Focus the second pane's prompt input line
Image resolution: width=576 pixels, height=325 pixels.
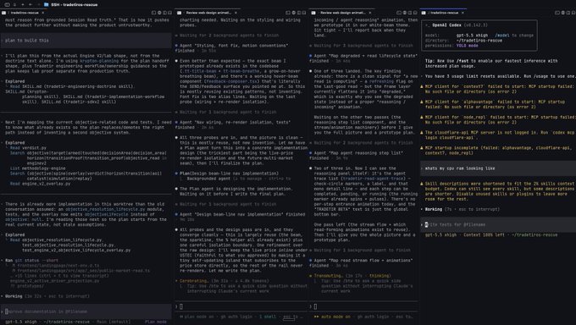[x=241, y=306]
